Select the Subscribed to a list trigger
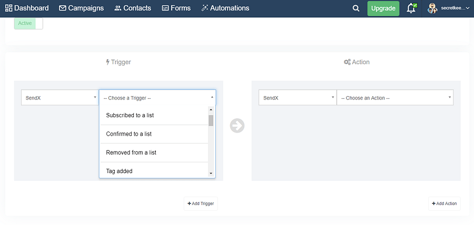474x225 pixels. pyautogui.click(x=130, y=115)
